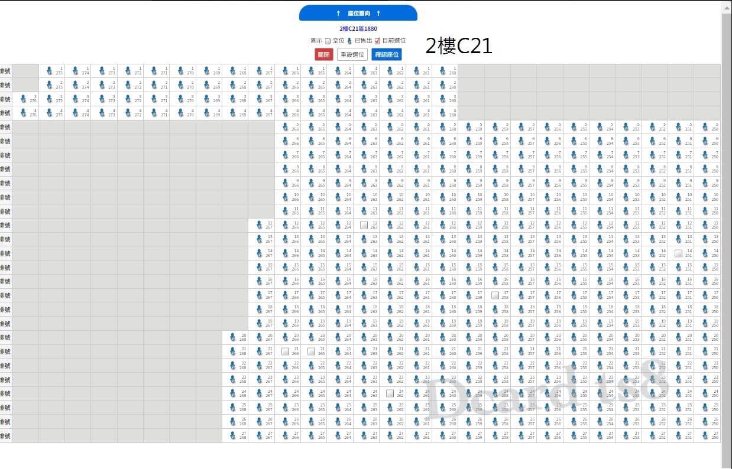The width and height of the screenshot is (732, 469).
Task: Click sold seat row 13 number 256
Action: 548,239
